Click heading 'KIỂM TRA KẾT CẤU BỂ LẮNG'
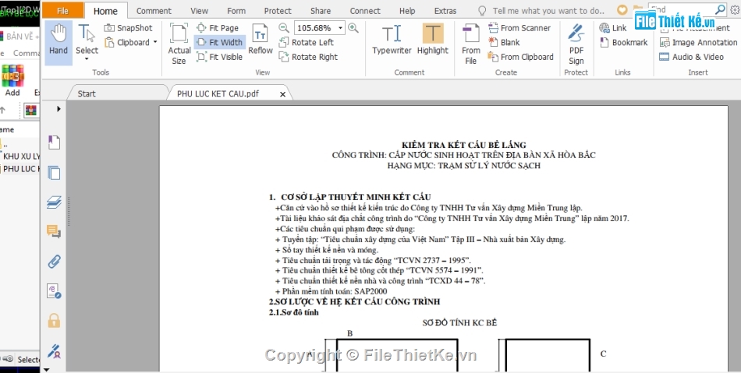This screenshot has width=741, height=373. 463,145
